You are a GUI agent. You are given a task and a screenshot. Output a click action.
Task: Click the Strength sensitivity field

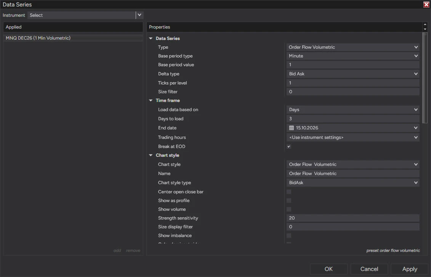pos(353,218)
